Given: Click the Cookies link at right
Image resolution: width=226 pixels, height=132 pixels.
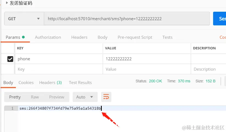Looking at the screenshot, I should [223, 37].
